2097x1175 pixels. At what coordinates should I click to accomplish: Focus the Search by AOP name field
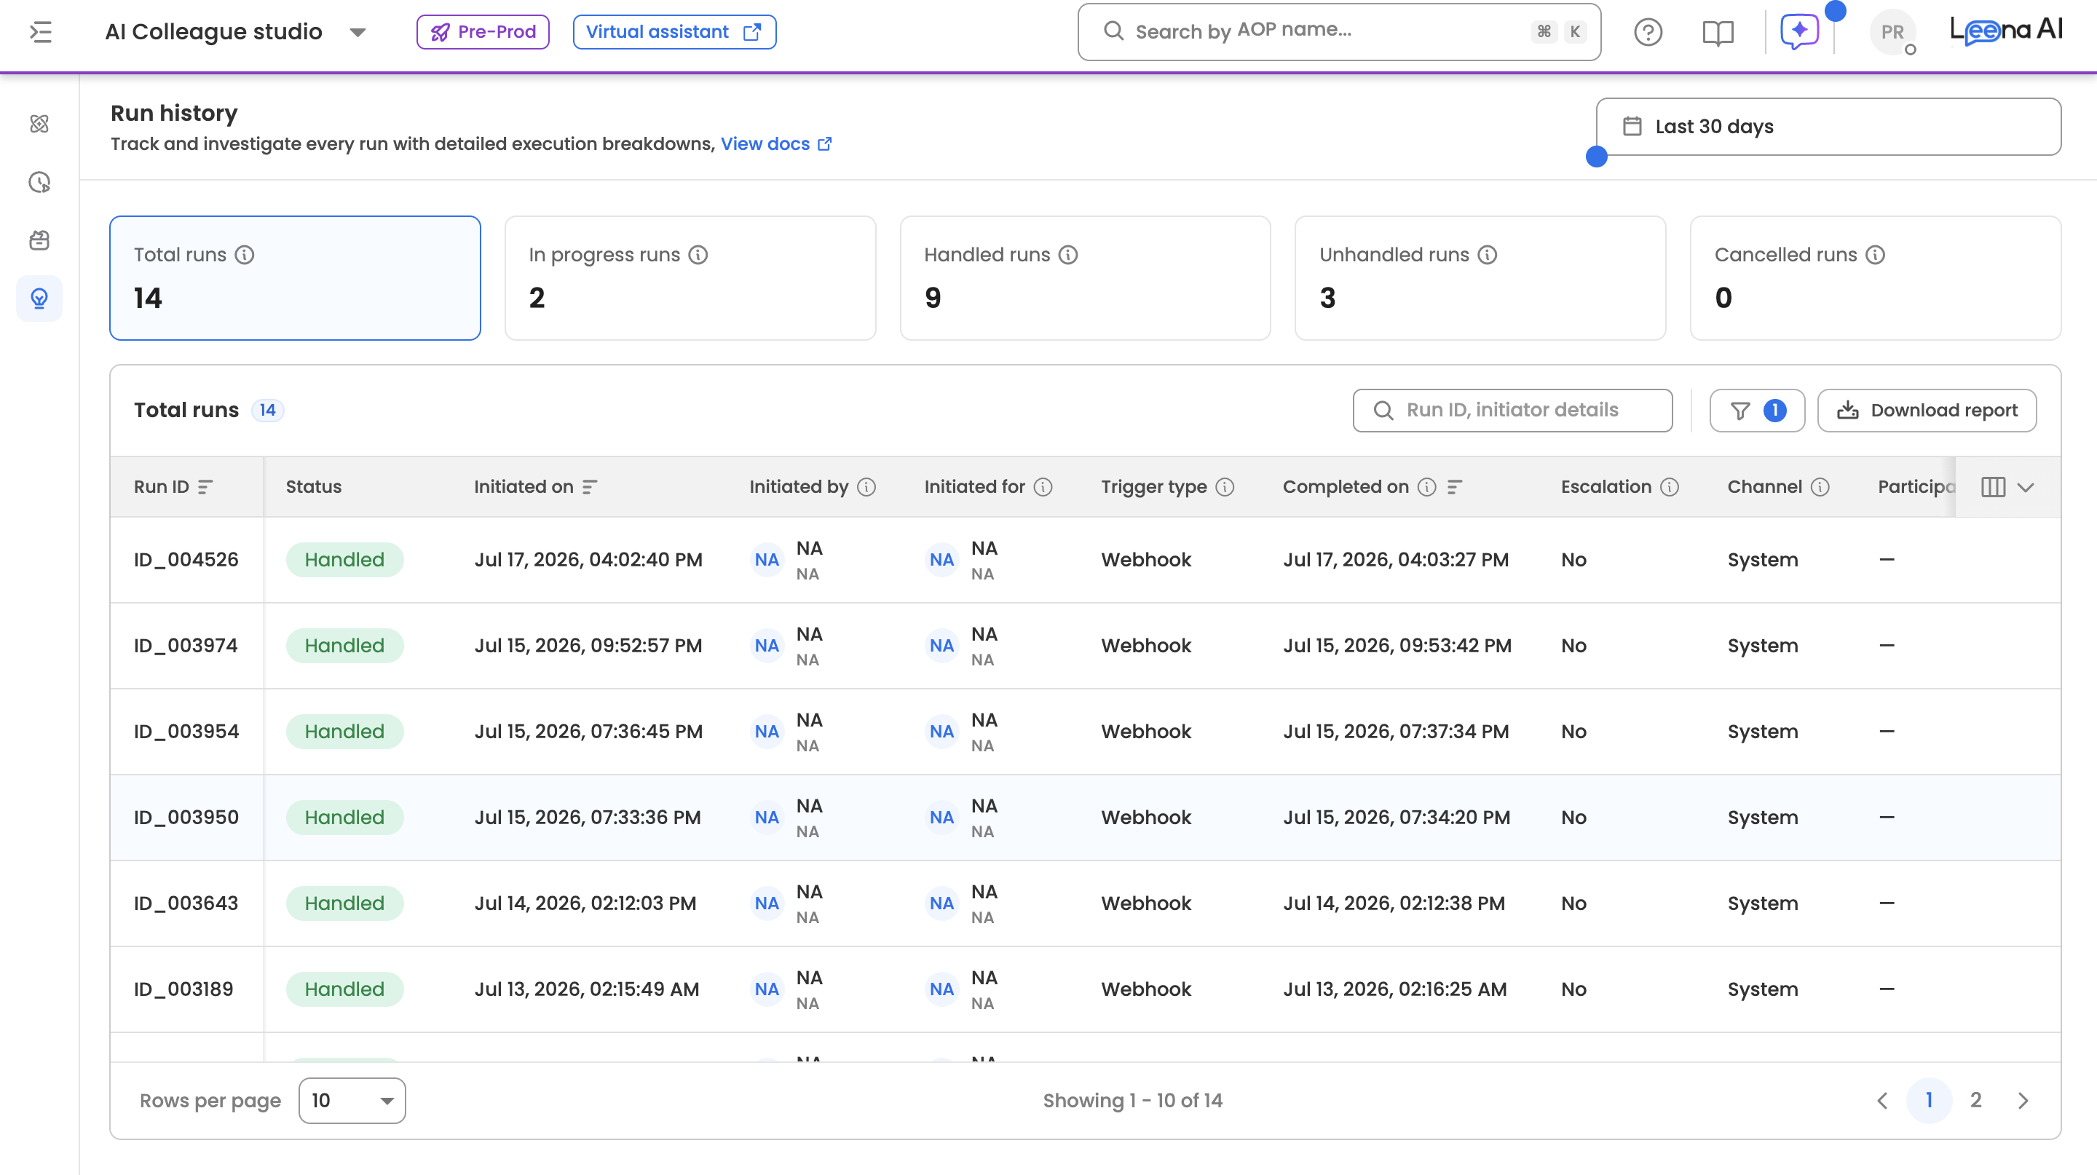(1339, 33)
